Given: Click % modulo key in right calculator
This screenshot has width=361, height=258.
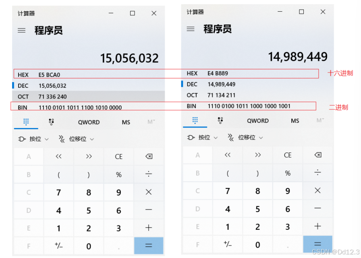Looking at the screenshot, I should (288, 173).
